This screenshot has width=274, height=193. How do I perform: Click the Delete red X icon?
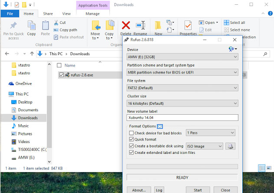(126, 25)
